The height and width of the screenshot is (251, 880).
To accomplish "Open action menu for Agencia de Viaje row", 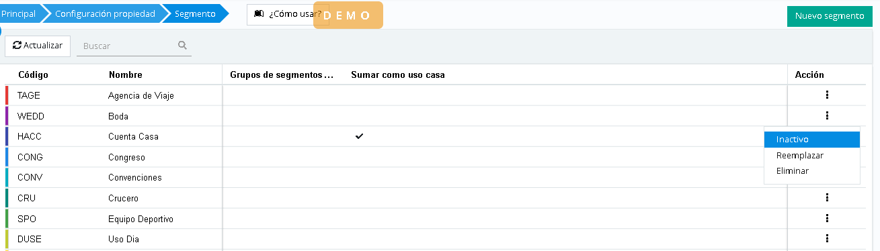I will (x=827, y=95).
